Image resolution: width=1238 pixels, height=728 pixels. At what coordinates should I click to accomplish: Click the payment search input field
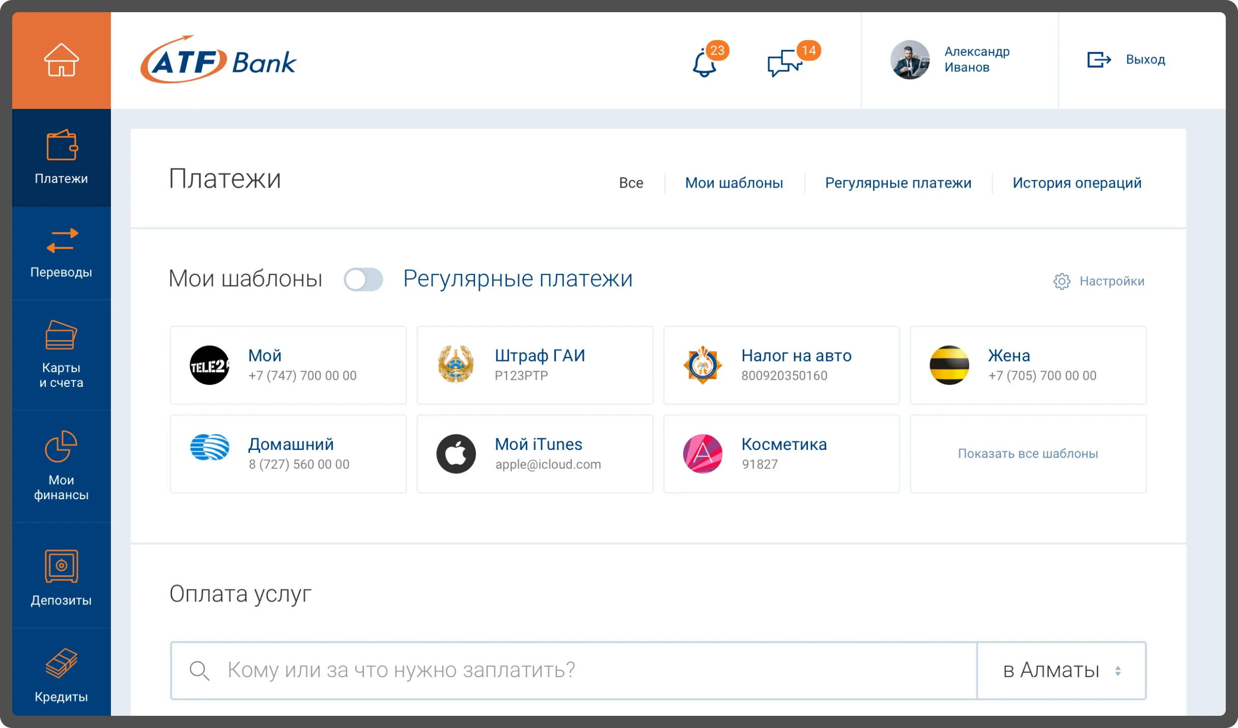573,670
